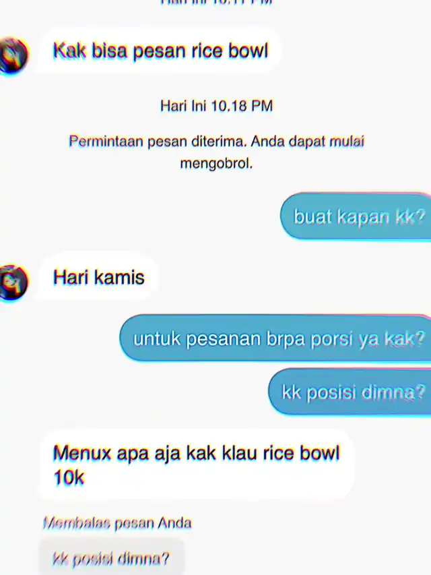Select 'untuk pesanan brpa porsi ya kak?' bubble
The height and width of the screenshot is (575, 431).
pos(275,338)
